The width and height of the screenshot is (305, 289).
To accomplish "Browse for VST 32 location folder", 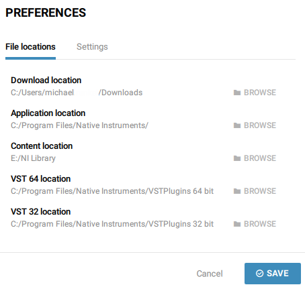I will pyautogui.click(x=255, y=224).
